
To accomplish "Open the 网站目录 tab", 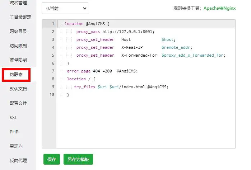I will [18, 32].
